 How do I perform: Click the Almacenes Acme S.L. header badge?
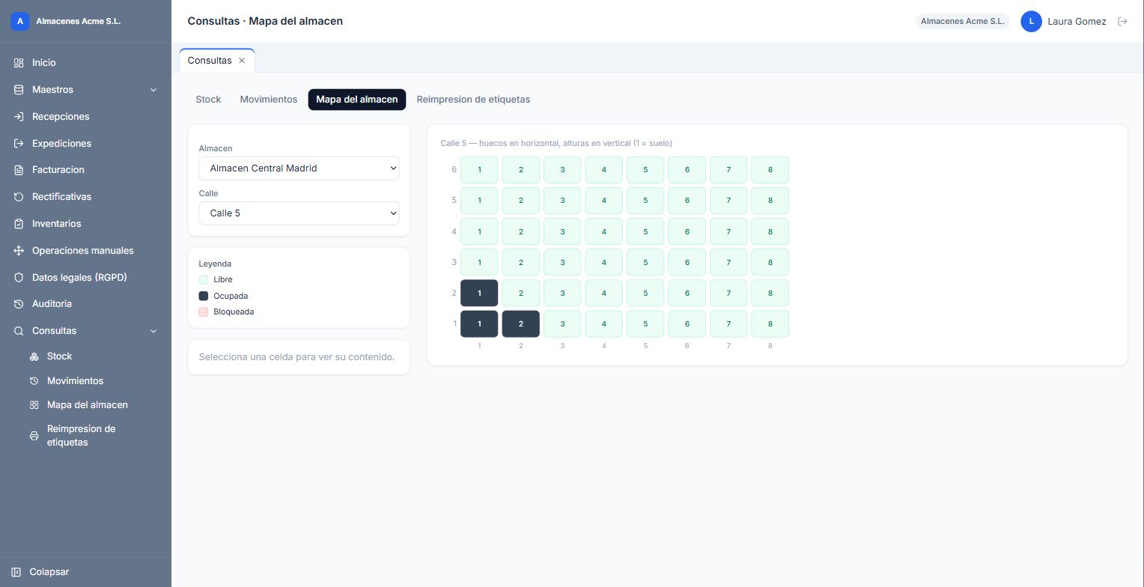(963, 22)
